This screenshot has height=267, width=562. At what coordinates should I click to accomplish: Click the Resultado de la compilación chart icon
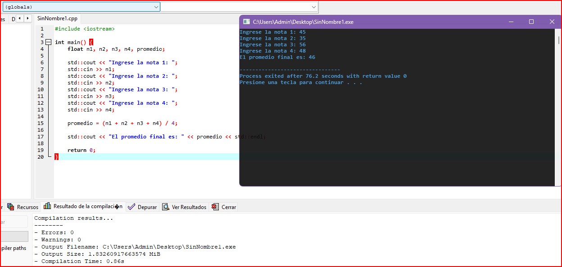[x=47, y=206]
